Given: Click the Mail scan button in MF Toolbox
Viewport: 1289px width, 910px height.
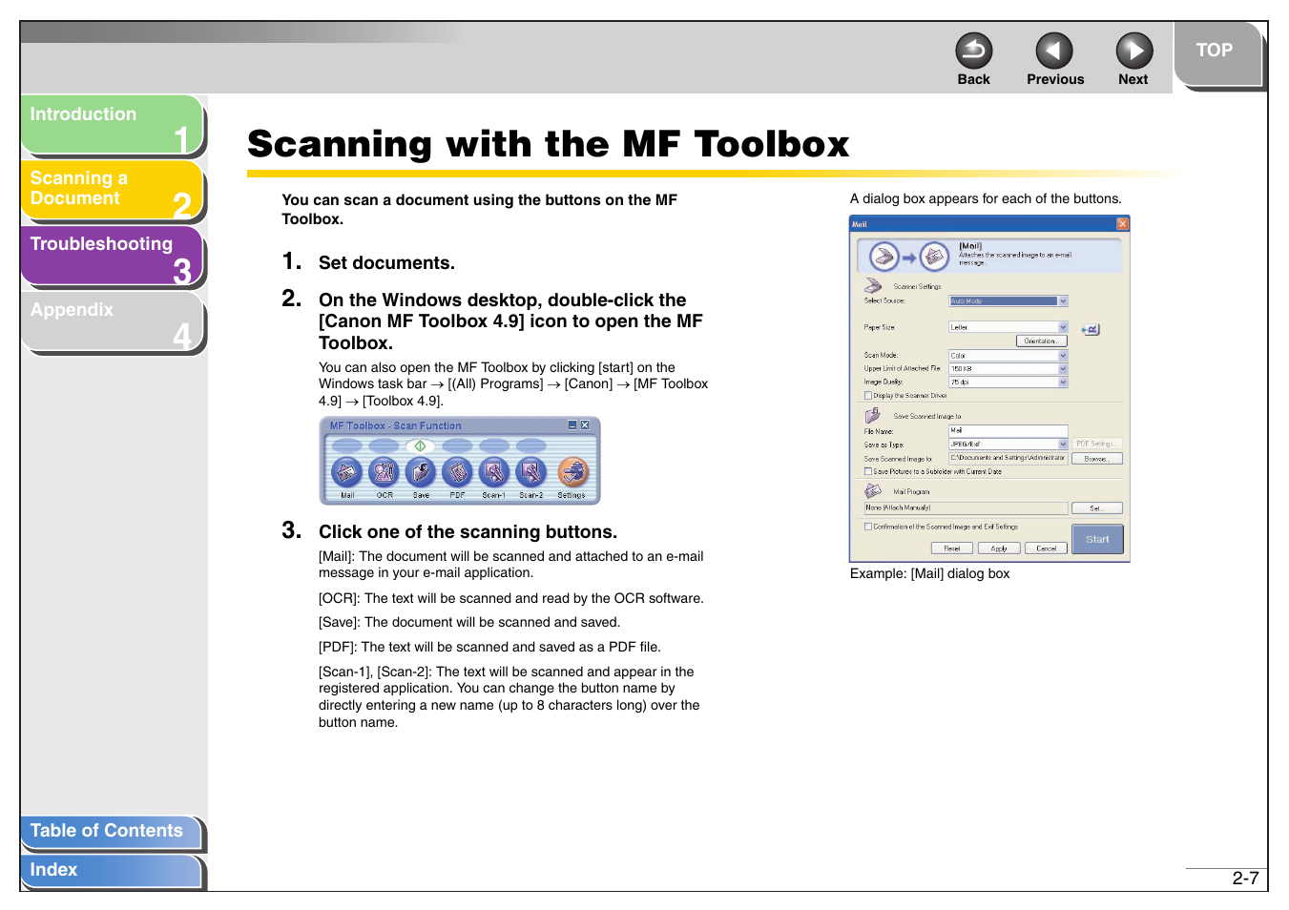Looking at the screenshot, I should point(347,471).
